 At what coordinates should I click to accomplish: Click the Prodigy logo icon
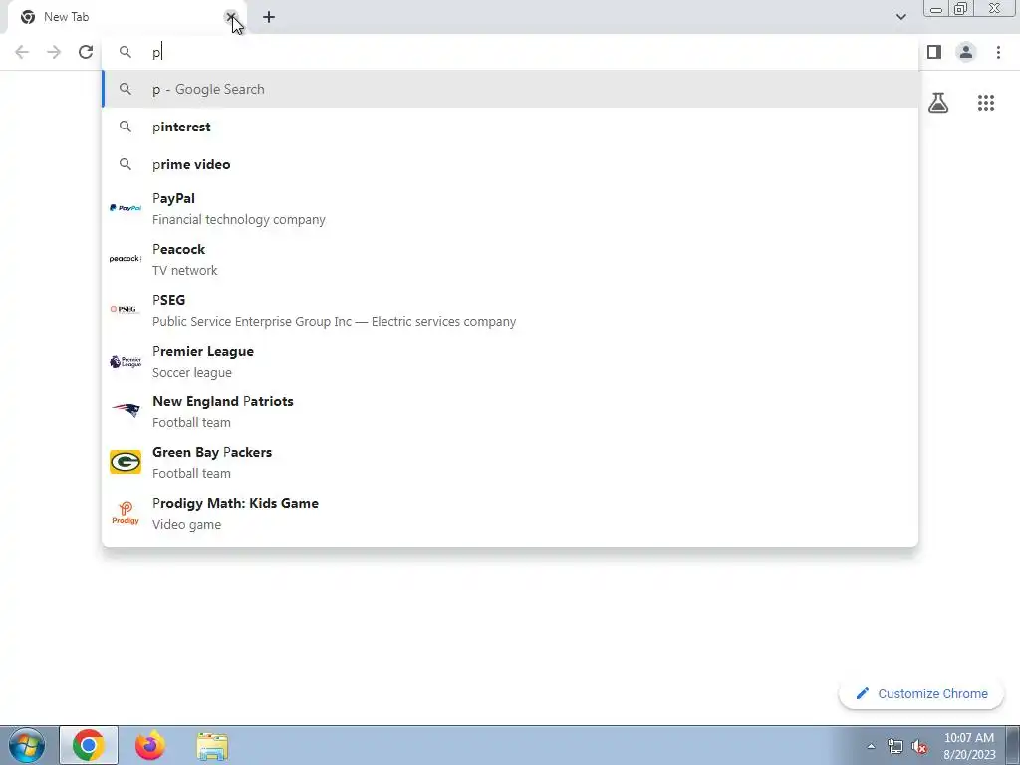126,513
